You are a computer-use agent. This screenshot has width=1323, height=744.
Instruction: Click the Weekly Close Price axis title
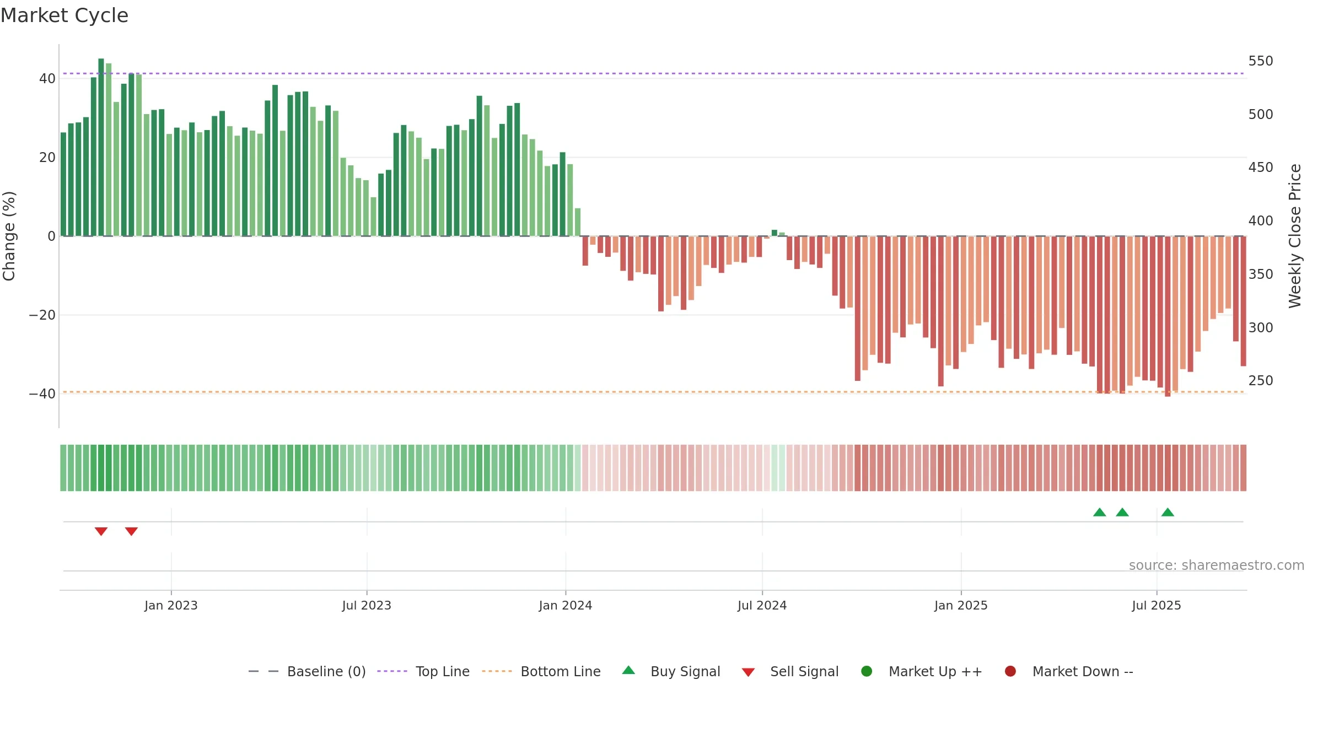coord(1295,236)
